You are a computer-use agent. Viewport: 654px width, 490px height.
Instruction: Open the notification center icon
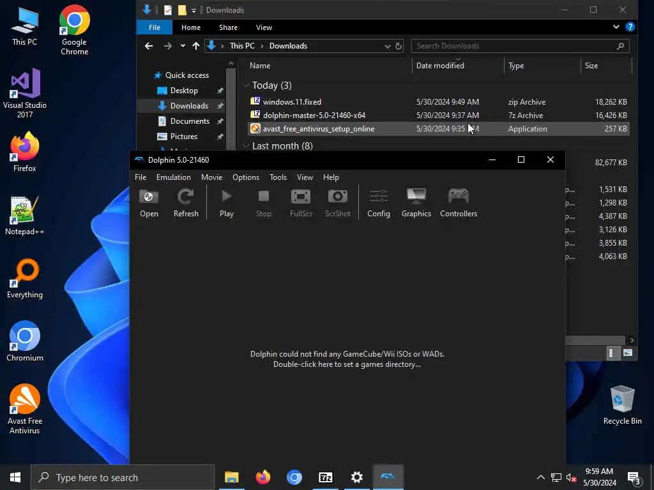point(634,479)
